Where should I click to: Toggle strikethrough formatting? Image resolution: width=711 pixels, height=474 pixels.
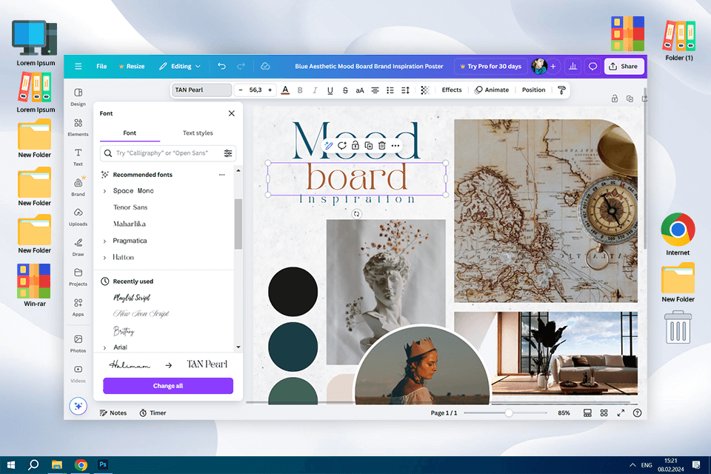(x=345, y=90)
